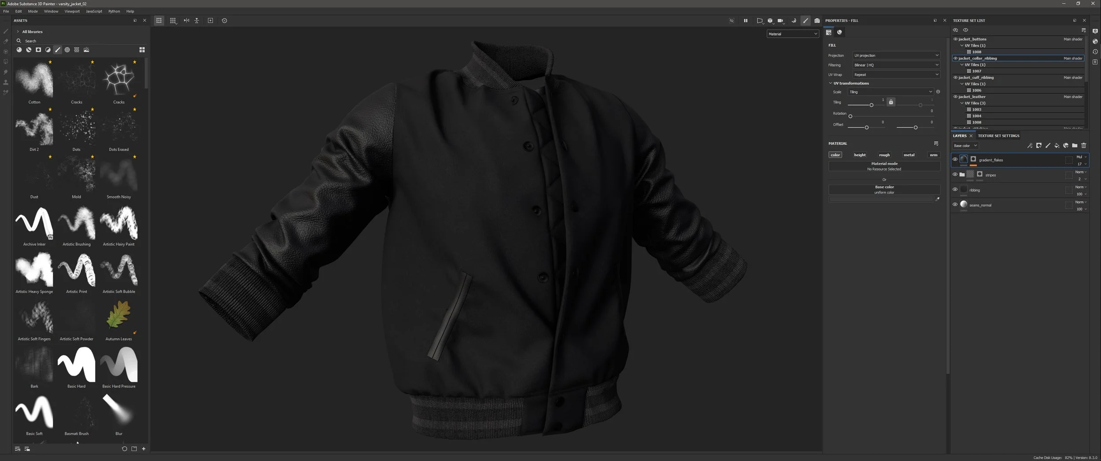Screen dimensions: 1101x461
Task: Select the nrm channel button
Action: pos(933,155)
